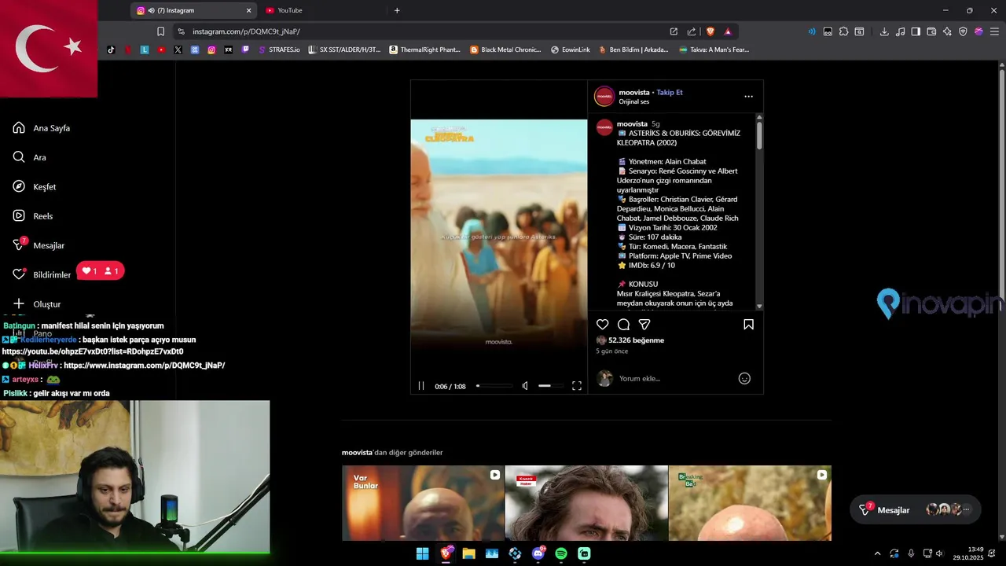Viewport: 1006px width, 566px height.
Task: Open site settings icon in address bar
Action: tap(181, 31)
